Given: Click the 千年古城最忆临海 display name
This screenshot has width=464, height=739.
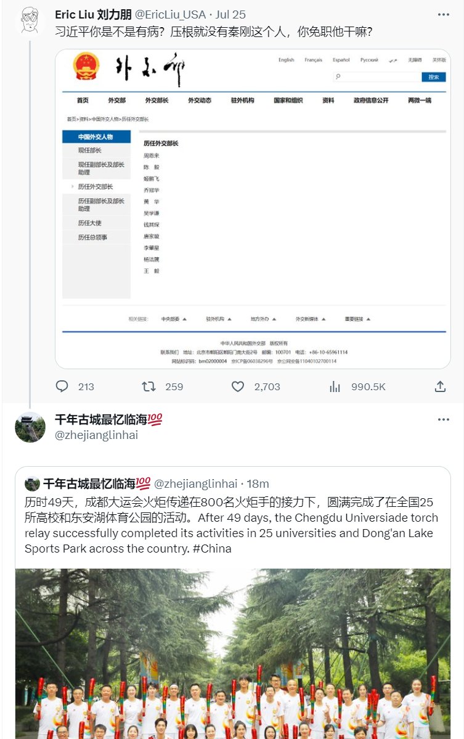Looking at the screenshot, I should 108,419.
